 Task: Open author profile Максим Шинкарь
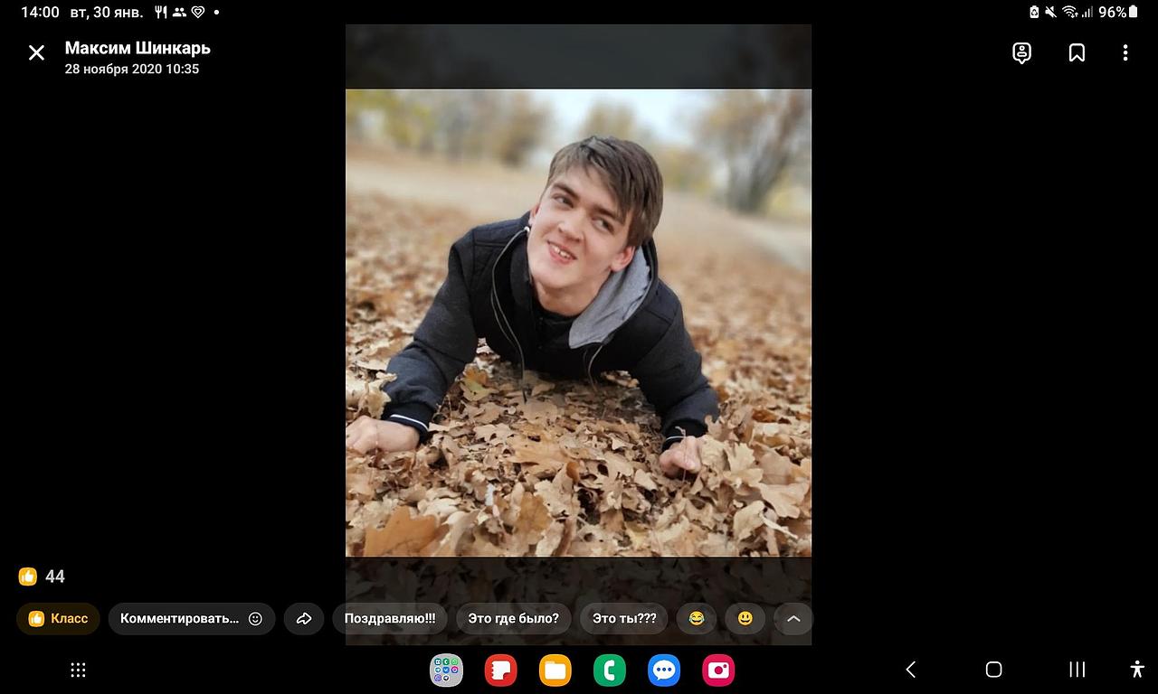pos(138,48)
